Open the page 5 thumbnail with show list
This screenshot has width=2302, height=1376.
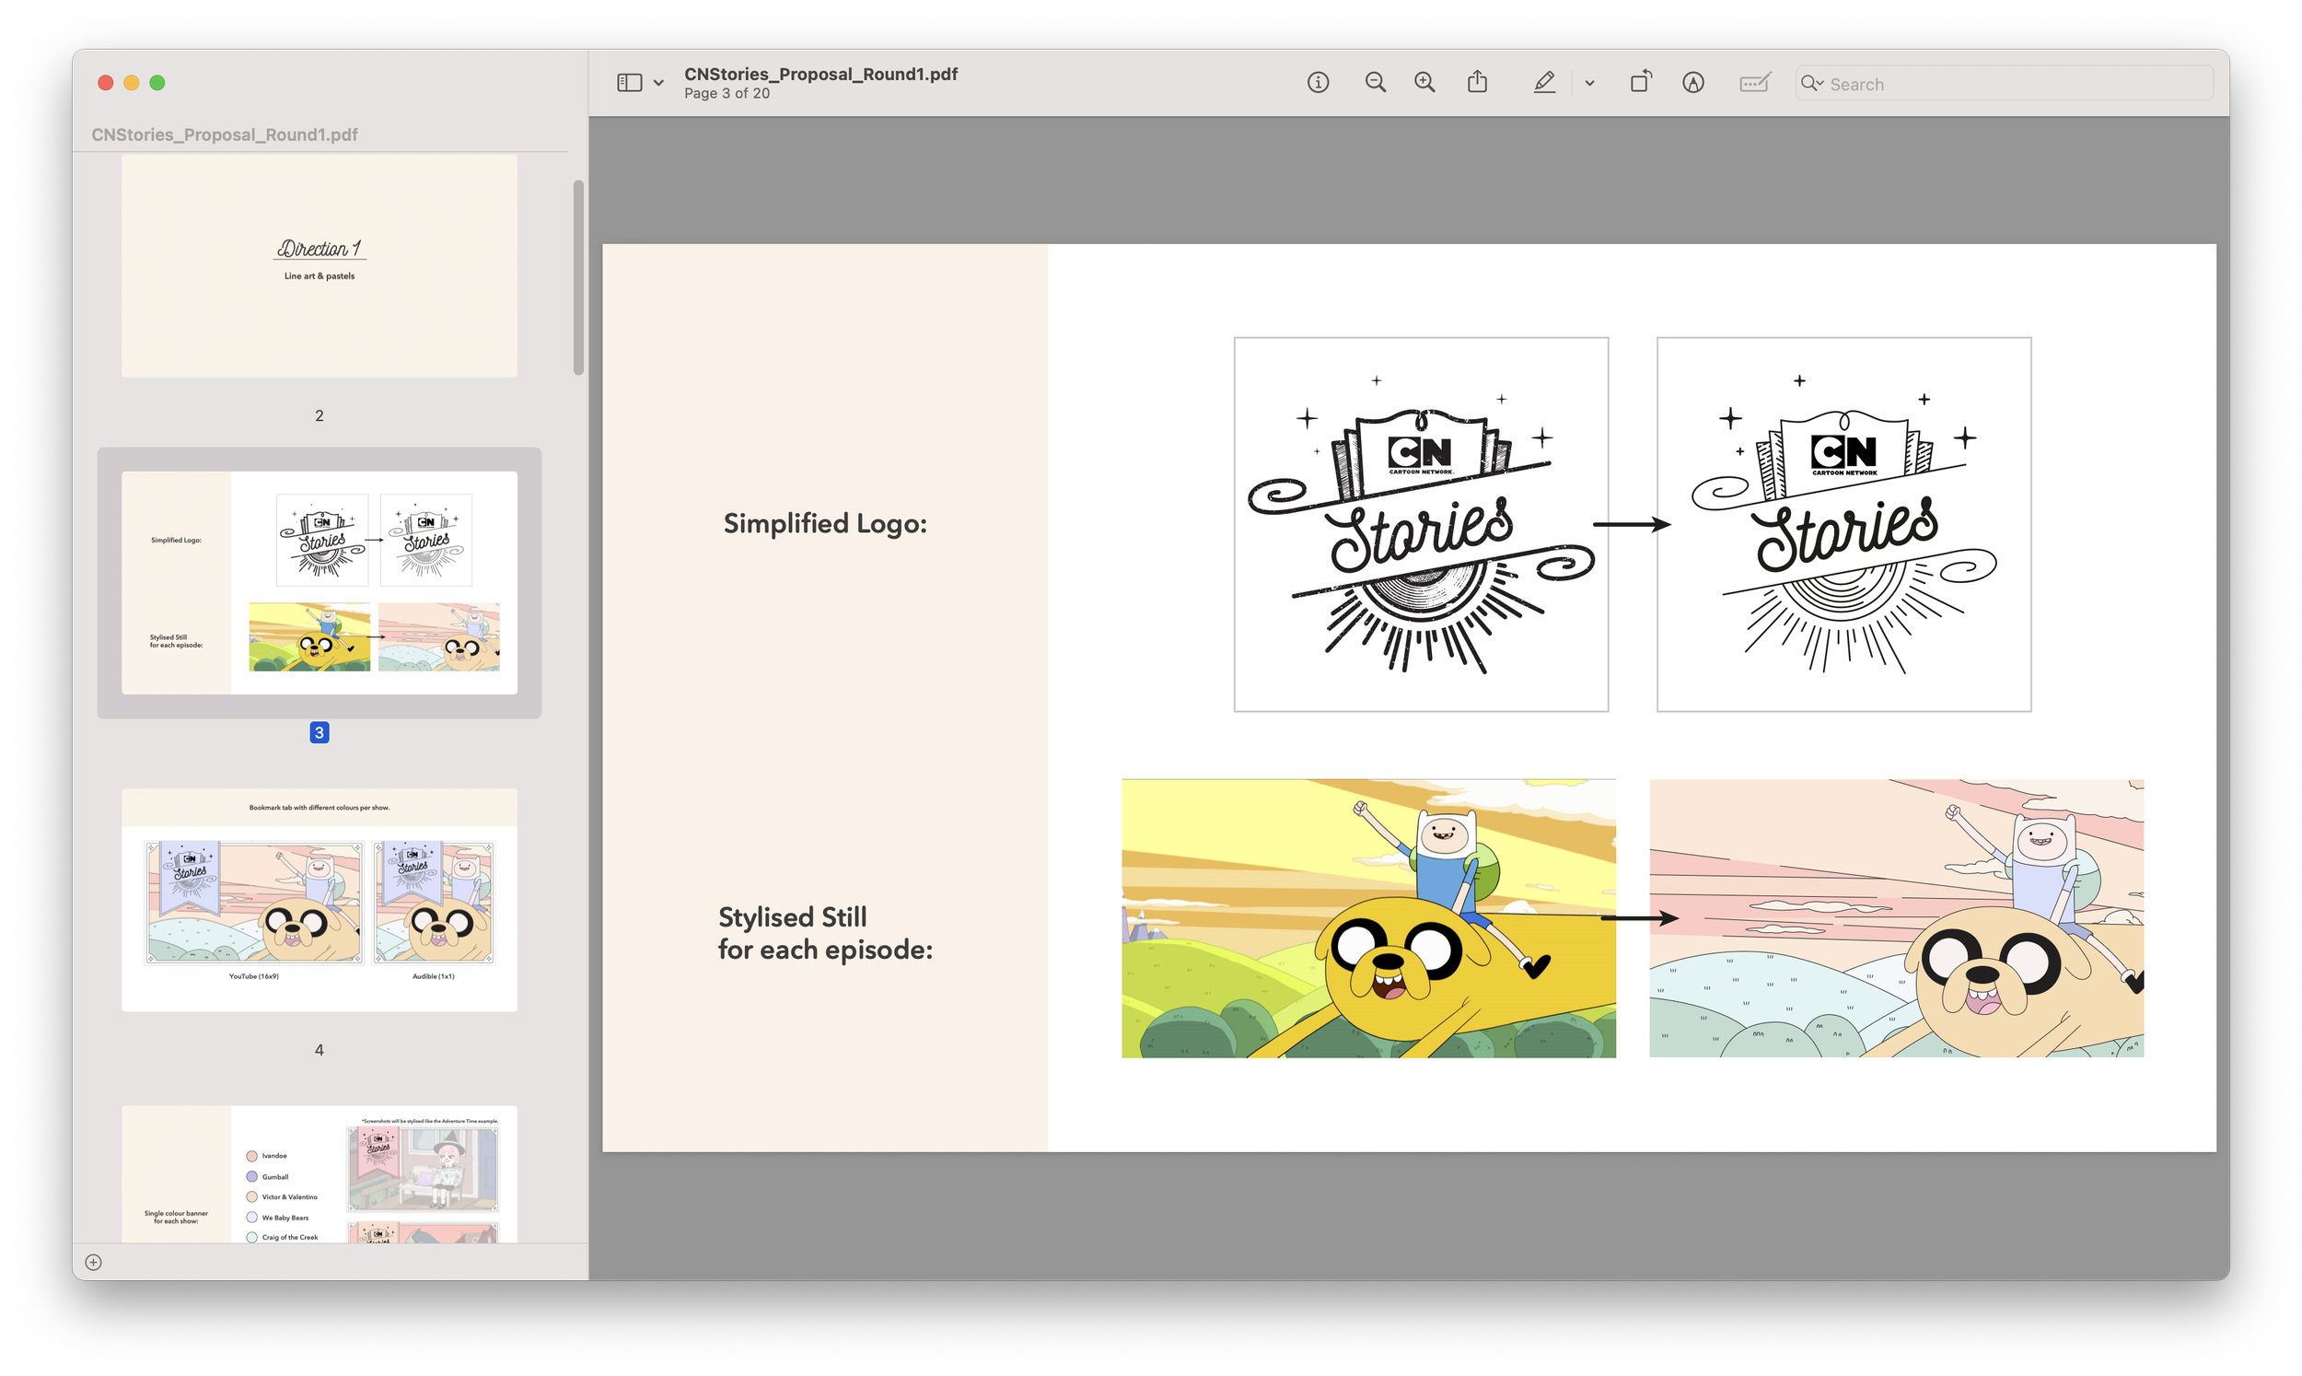click(x=319, y=1174)
